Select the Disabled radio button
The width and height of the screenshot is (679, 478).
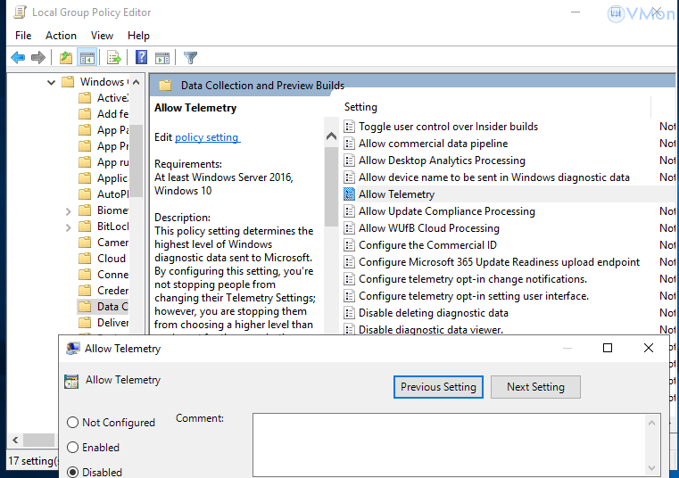coord(73,472)
